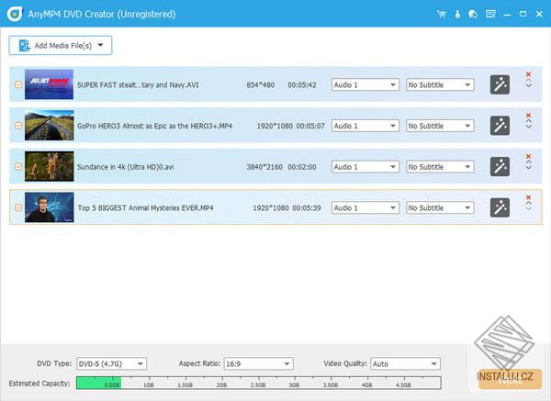Uncheck the Sundance in 4k video checkbox
This screenshot has height=401, width=551.
pyautogui.click(x=18, y=167)
